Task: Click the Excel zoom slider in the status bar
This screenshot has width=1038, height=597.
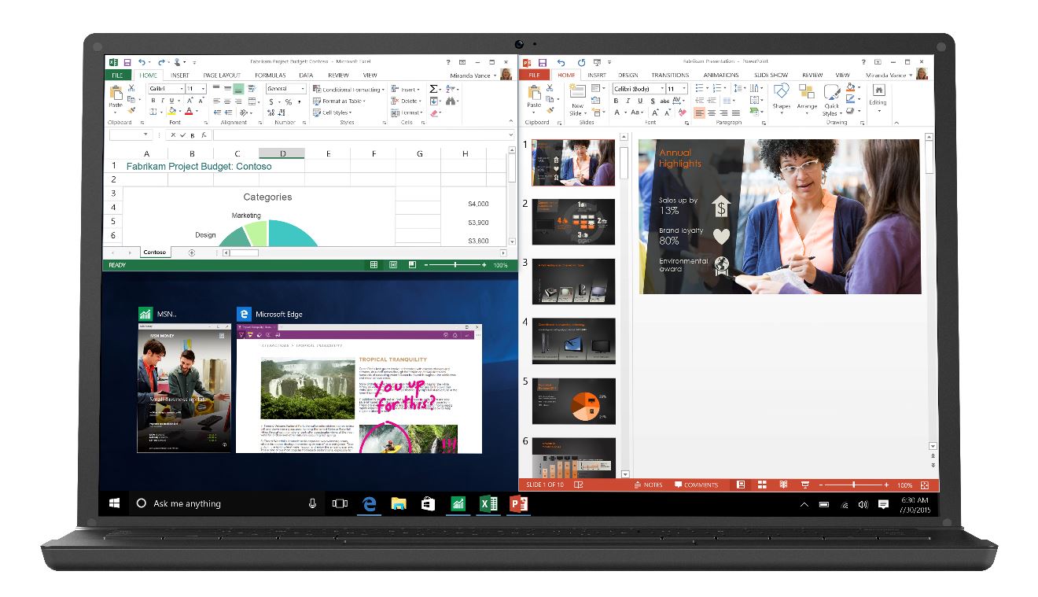Action: [455, 265]
